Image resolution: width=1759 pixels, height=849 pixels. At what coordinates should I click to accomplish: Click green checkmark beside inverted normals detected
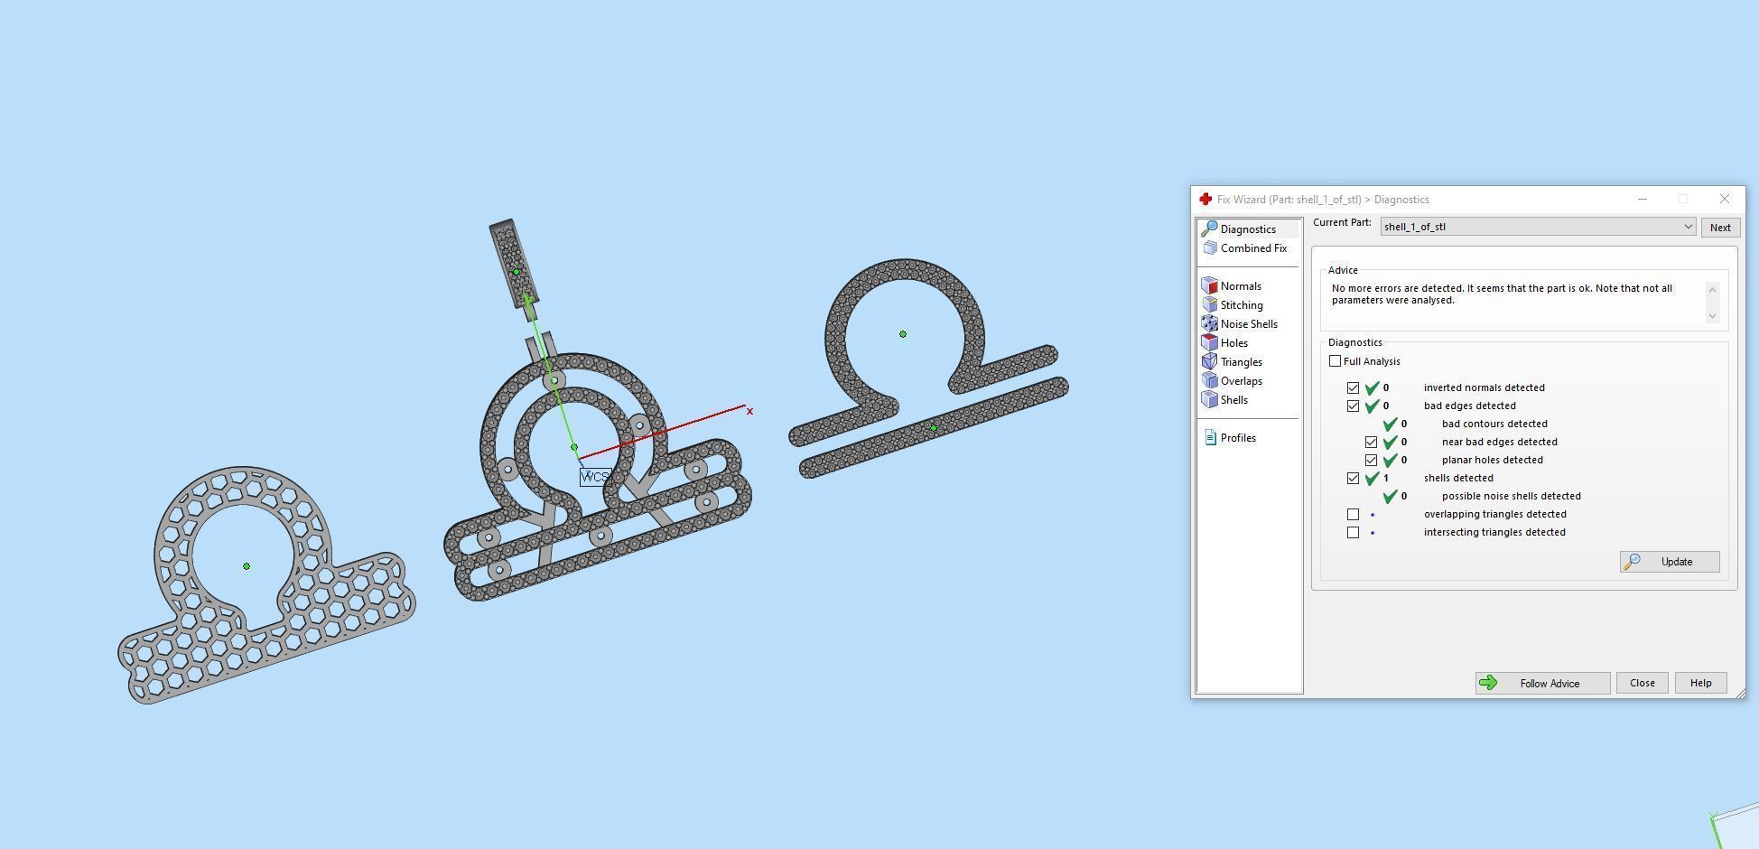(1372, 387)
